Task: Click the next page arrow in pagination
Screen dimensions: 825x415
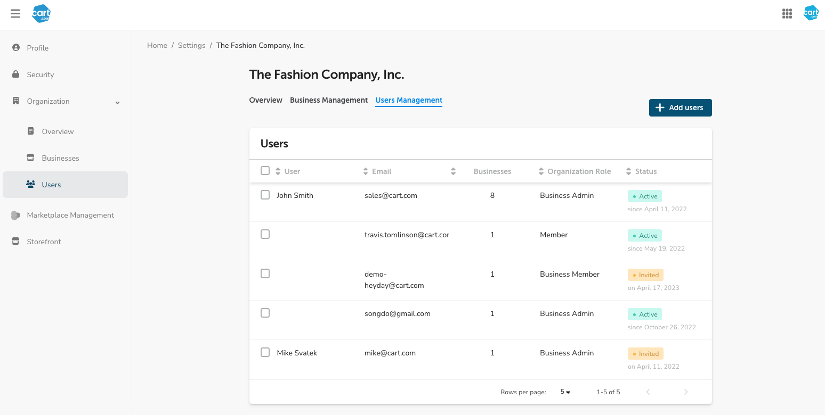Action: pyautogui.click(x=685, y=392)
